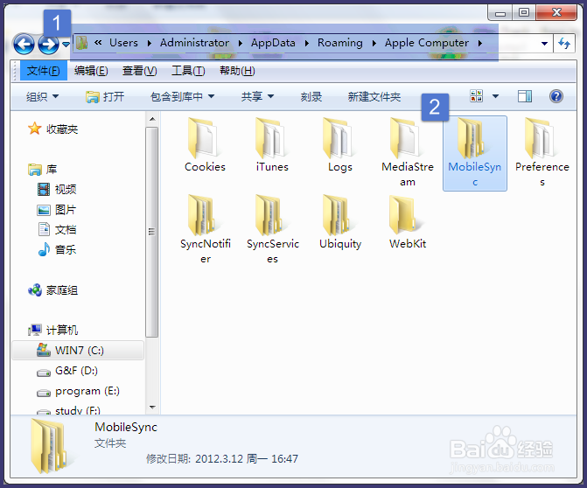Expand the arrow after Apple Computer breadcrumb
This screenshot has height=488, width=587.
(x=480, y=44)
